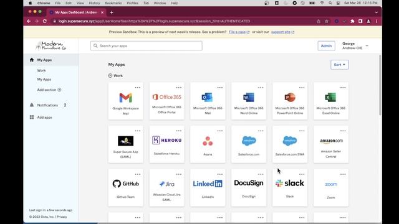Open the Sort dropdown
The height and width of the screenshot is (224, 399).
click(339, 65)
